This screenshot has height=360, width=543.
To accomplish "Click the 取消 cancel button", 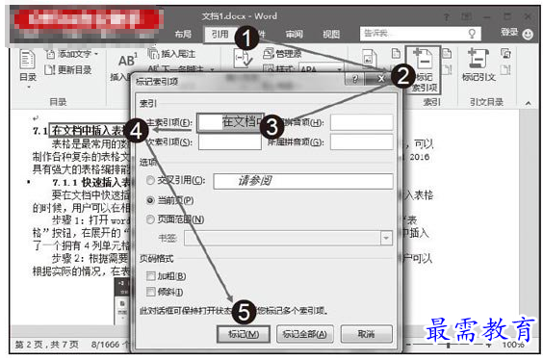I will (x=367, y=334).
